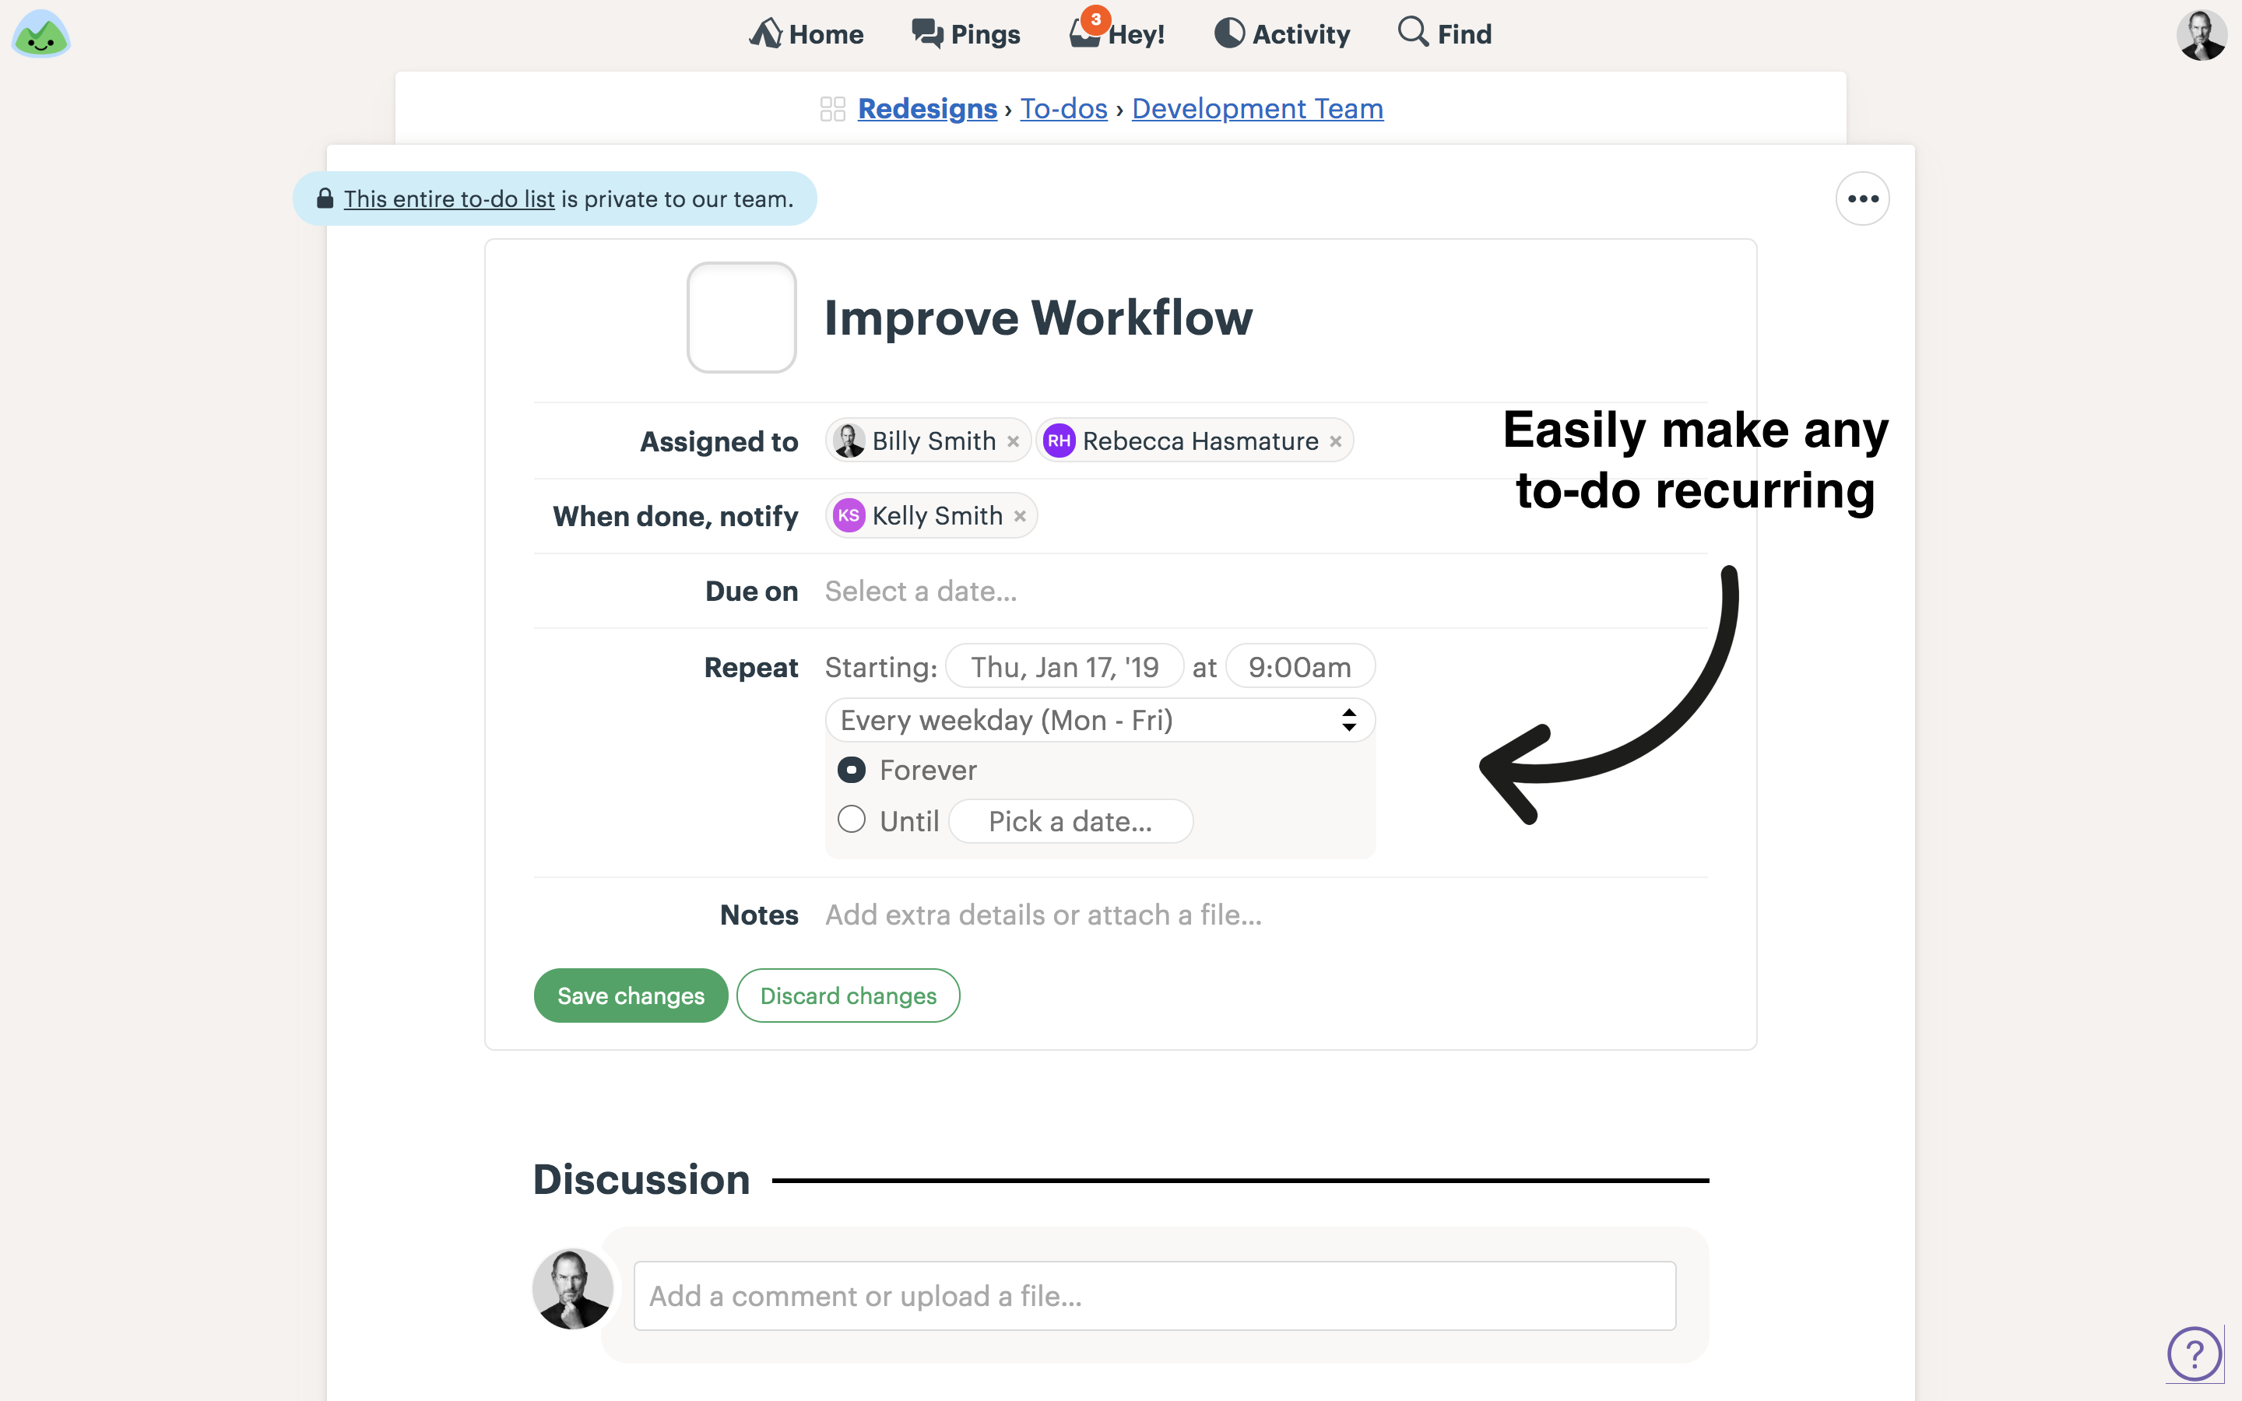Open the ellipsis more options icon
The width and height of the screenshot is (2242, 1401).
click(x=1863, y=198)
